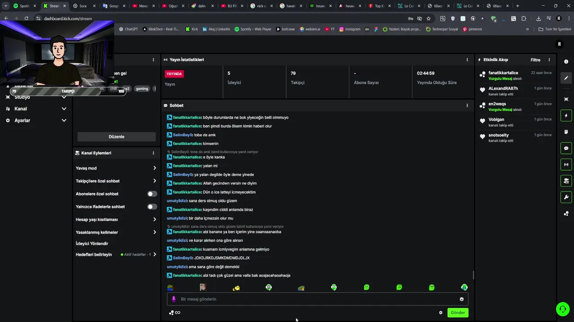Expand Ayarlar sidebar section

(x=64, y=120)
